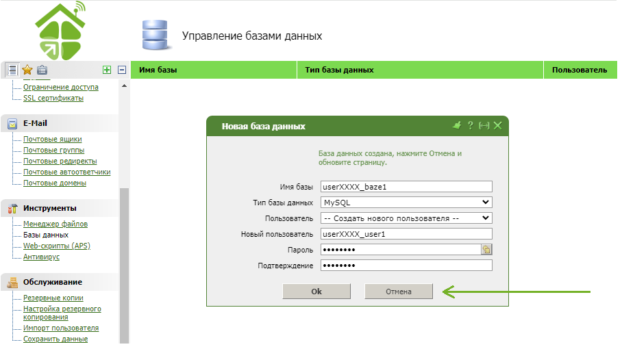This screenshot has height=349, width=622.
Task: Open favorites via the star icon
Action: (x=27, y=70)
